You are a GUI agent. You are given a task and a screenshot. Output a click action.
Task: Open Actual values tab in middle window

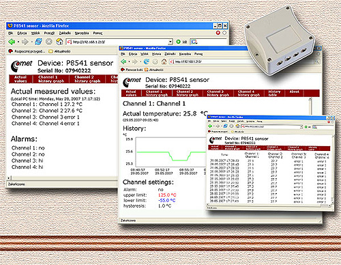pos(131,93)
